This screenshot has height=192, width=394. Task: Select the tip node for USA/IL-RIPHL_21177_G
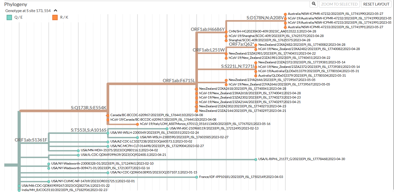click(x=256, y=159)
